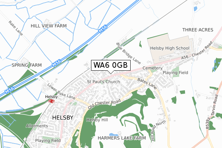Click the HILL VIEW FARM label
Screen dimensions: 222x148
49,26
